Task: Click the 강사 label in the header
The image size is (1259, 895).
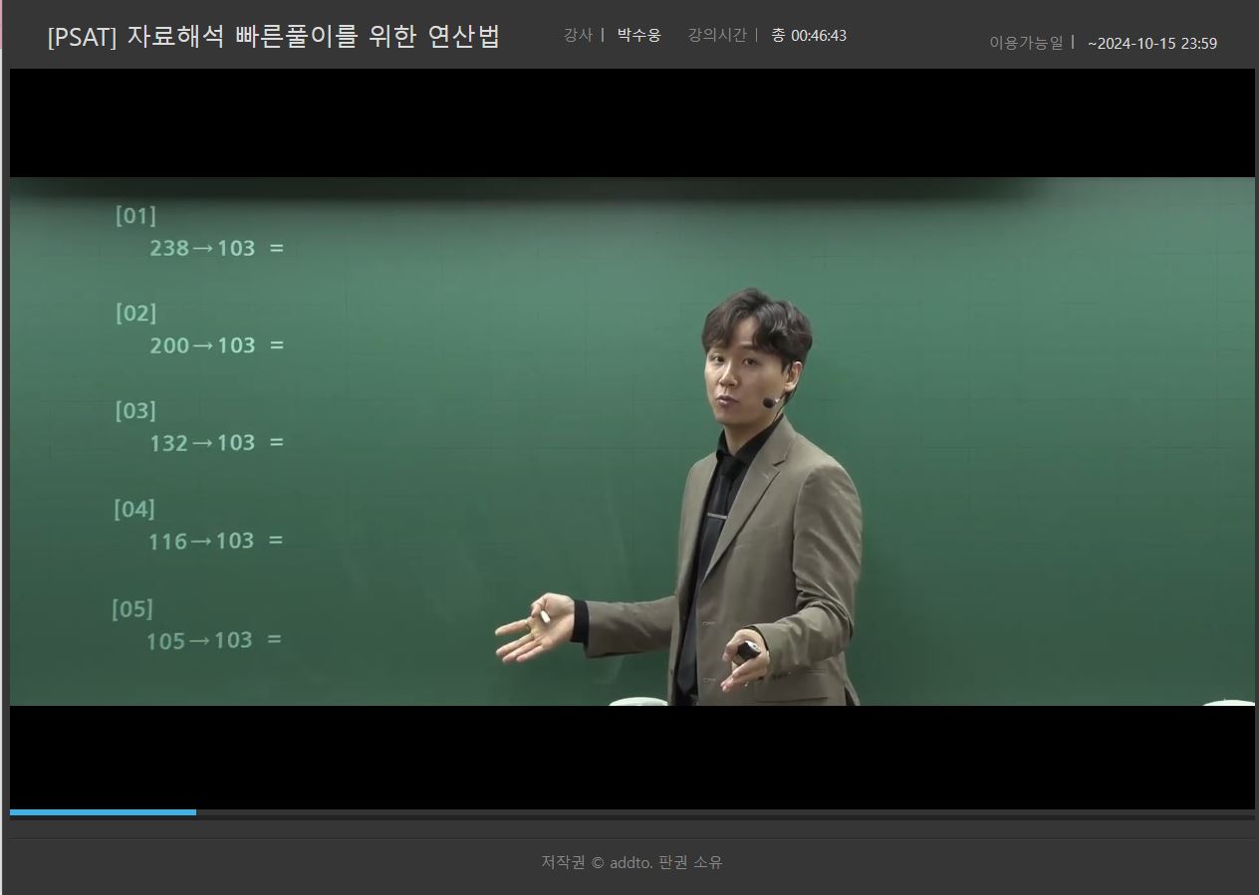Action: pos(577,36)
